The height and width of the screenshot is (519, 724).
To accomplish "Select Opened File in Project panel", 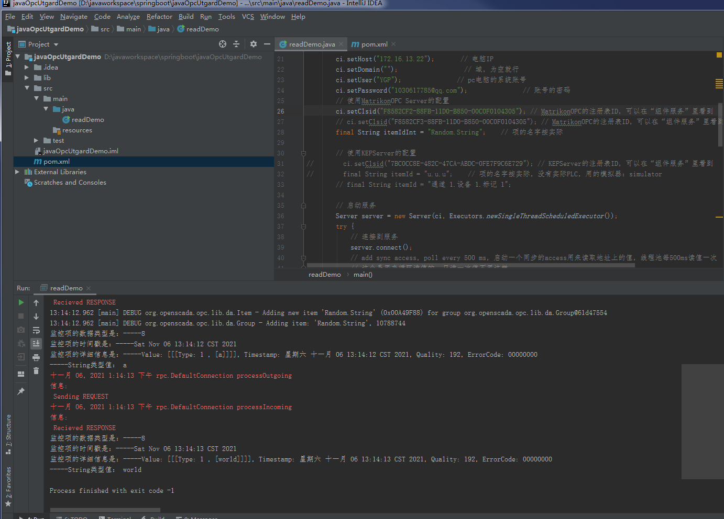I will click(222, 44).
